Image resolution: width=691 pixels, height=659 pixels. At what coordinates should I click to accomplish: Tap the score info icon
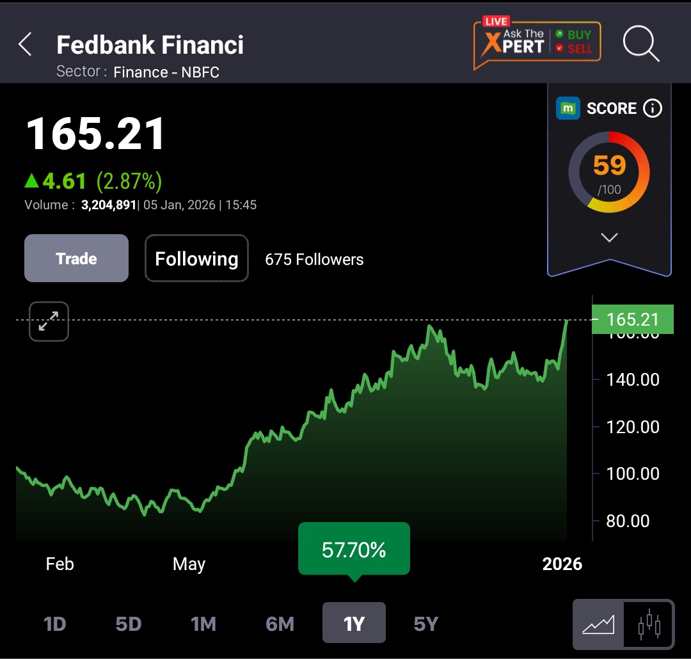click(653, 108)
